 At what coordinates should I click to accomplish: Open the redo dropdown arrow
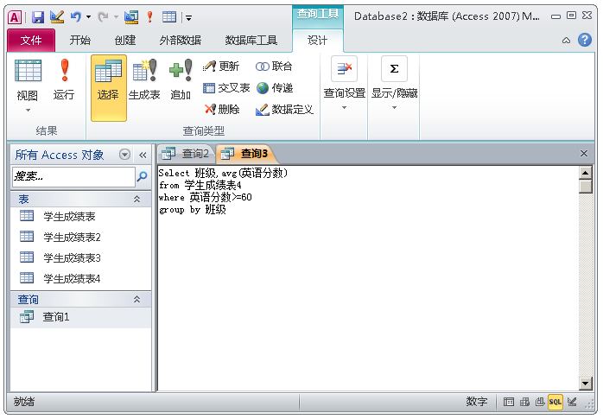click(x=116, y=17)
